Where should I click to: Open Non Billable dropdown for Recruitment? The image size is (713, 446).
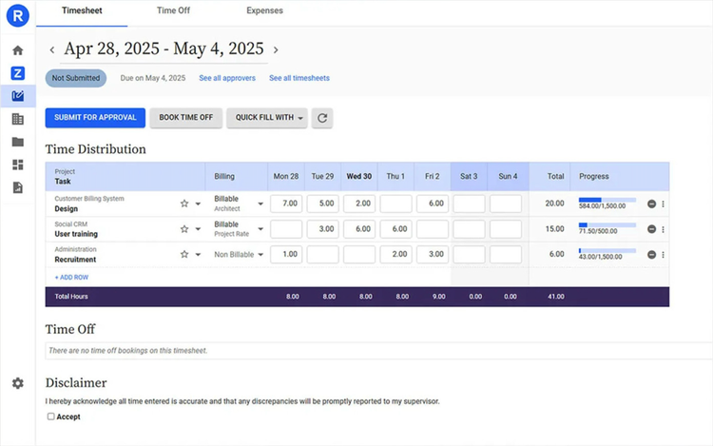coord(260,255)
